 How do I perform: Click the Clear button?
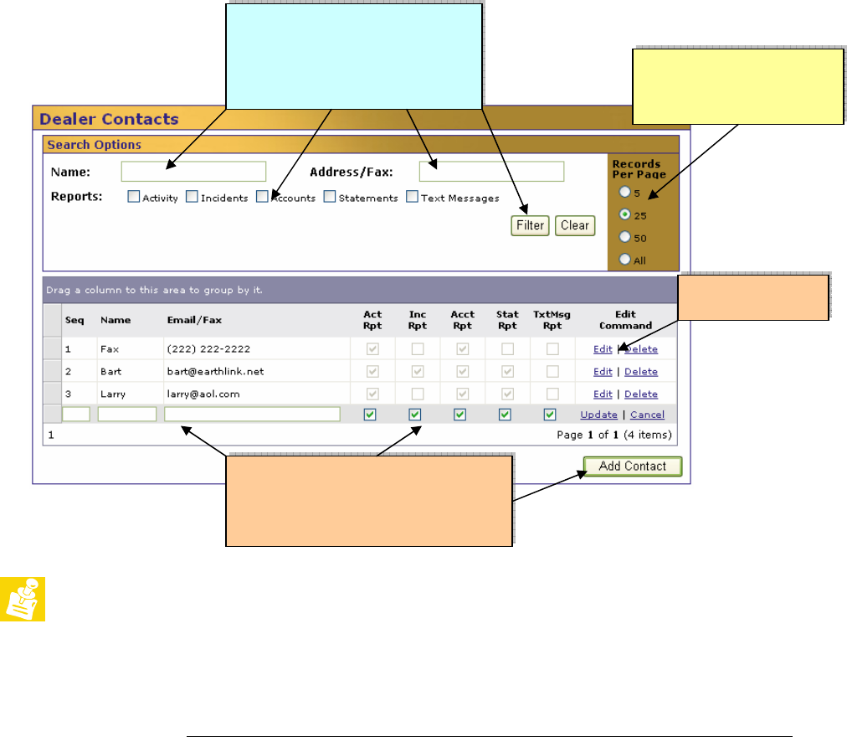pyautogui.click(x=575, y=225)
